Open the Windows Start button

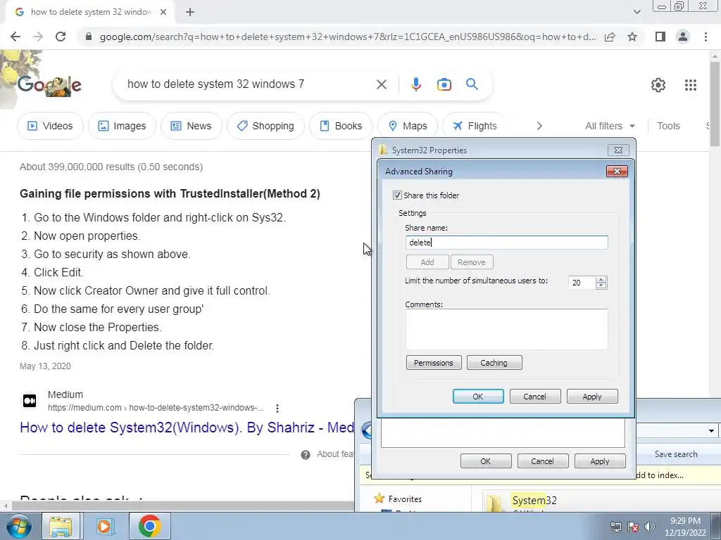18,526
